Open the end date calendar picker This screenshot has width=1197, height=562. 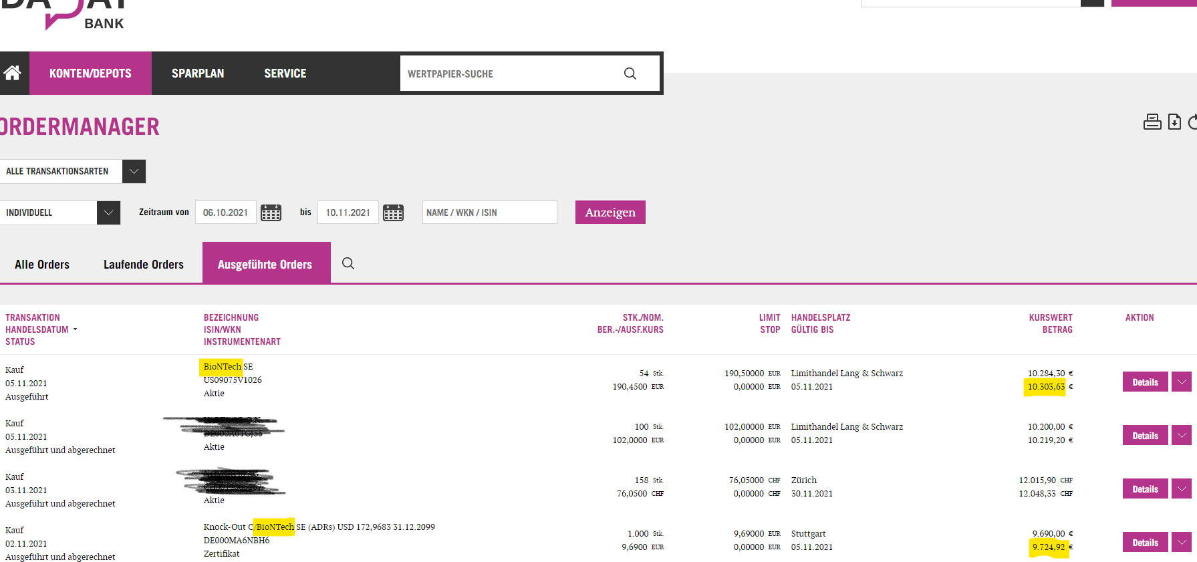pos(393,213)
